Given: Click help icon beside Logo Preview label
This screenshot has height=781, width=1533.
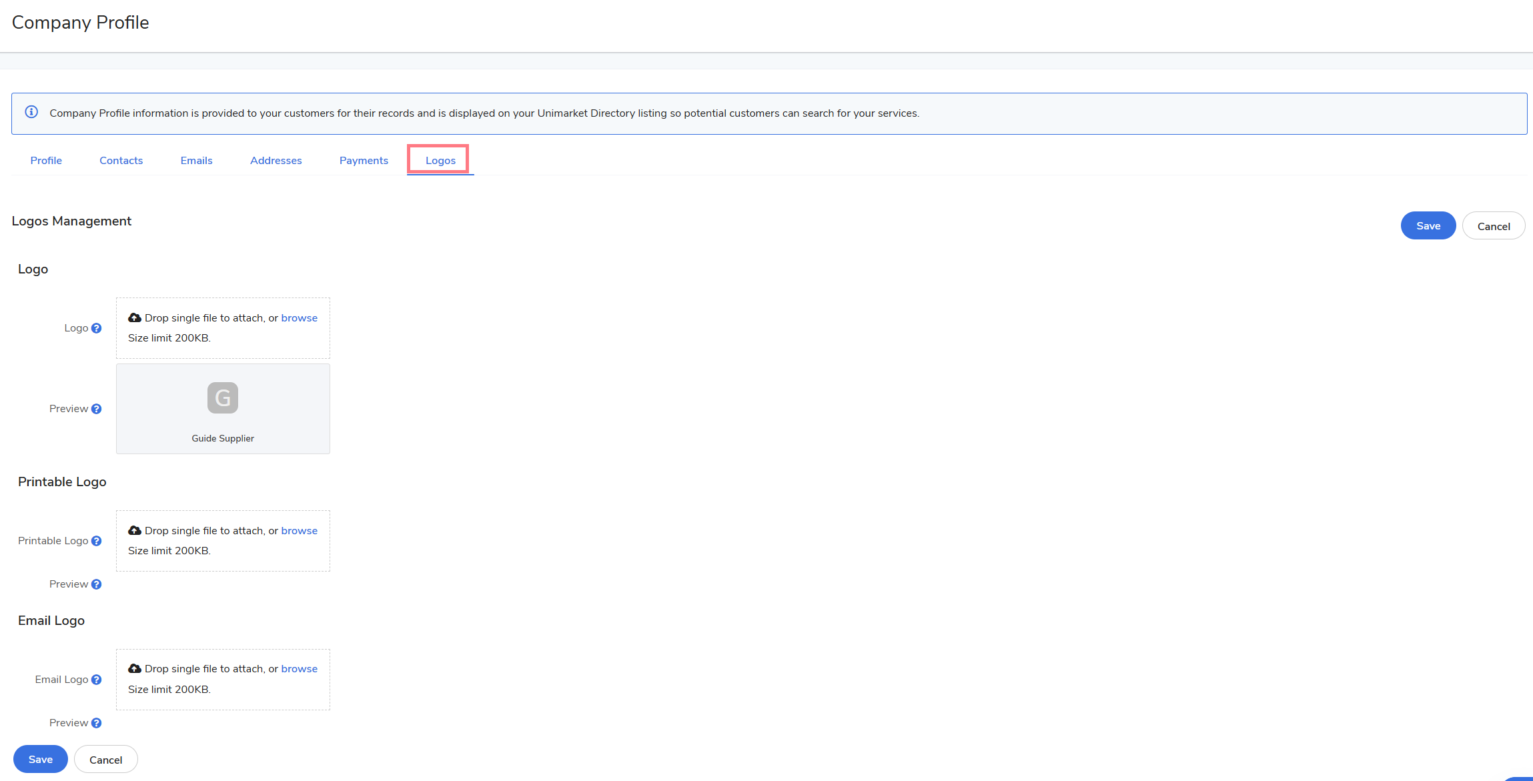Looking at the screenshot, I should coord(97,409).
